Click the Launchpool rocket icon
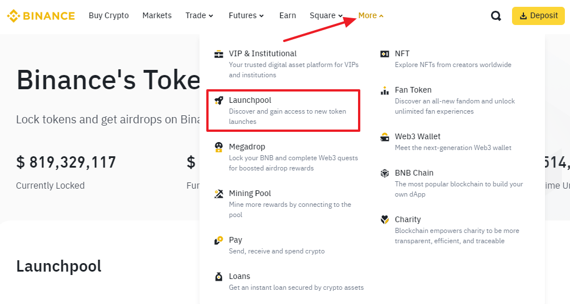Image resolution: width=570 pixels, height=304 pixels. tap(219, 101)
